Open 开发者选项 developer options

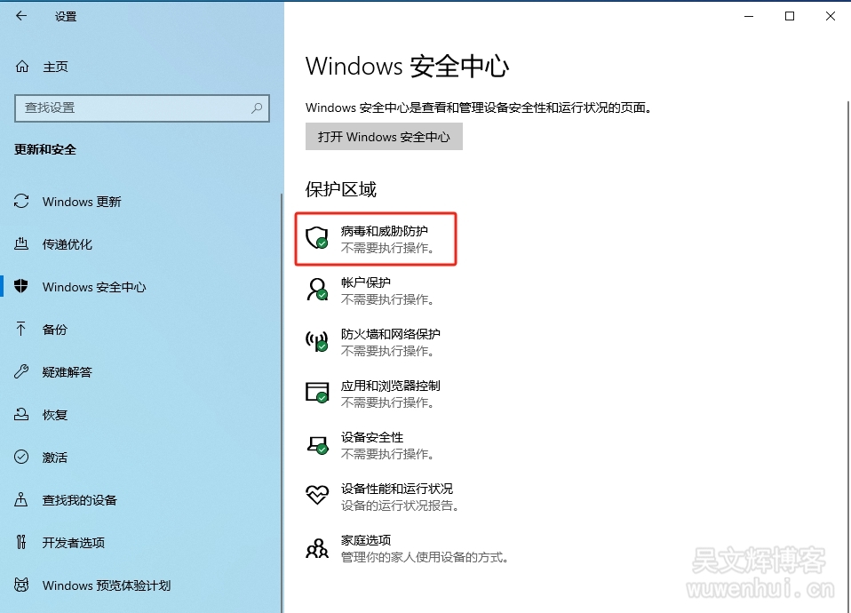click(74, 543)
